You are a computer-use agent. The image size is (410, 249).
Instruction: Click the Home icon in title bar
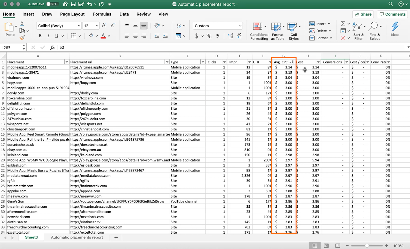point(65,4)
